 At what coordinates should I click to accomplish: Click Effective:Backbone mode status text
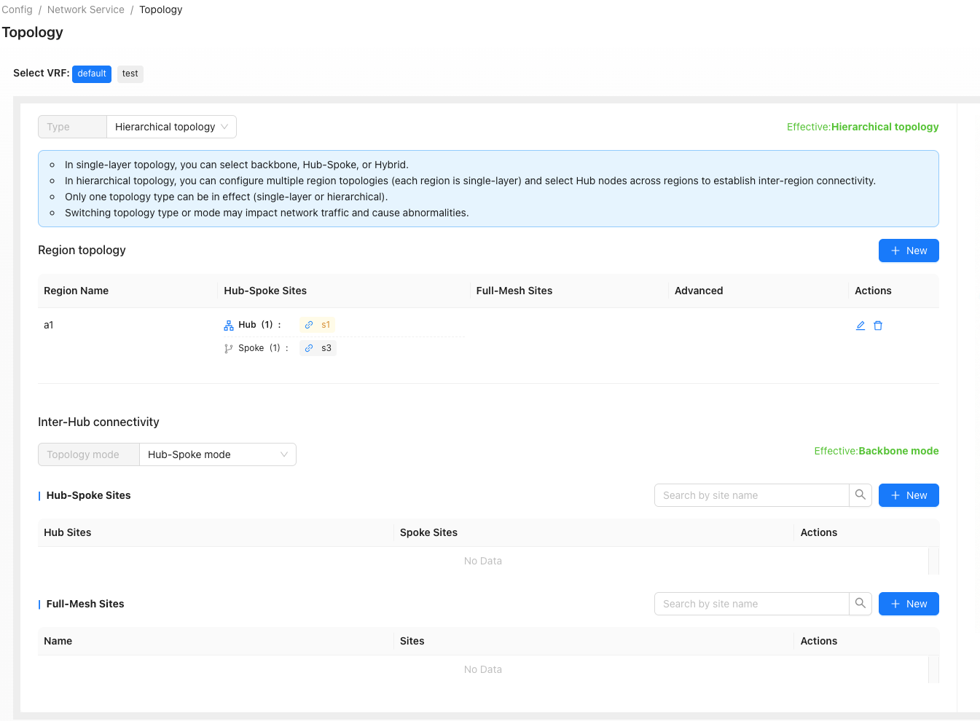[x=877, y=451]
